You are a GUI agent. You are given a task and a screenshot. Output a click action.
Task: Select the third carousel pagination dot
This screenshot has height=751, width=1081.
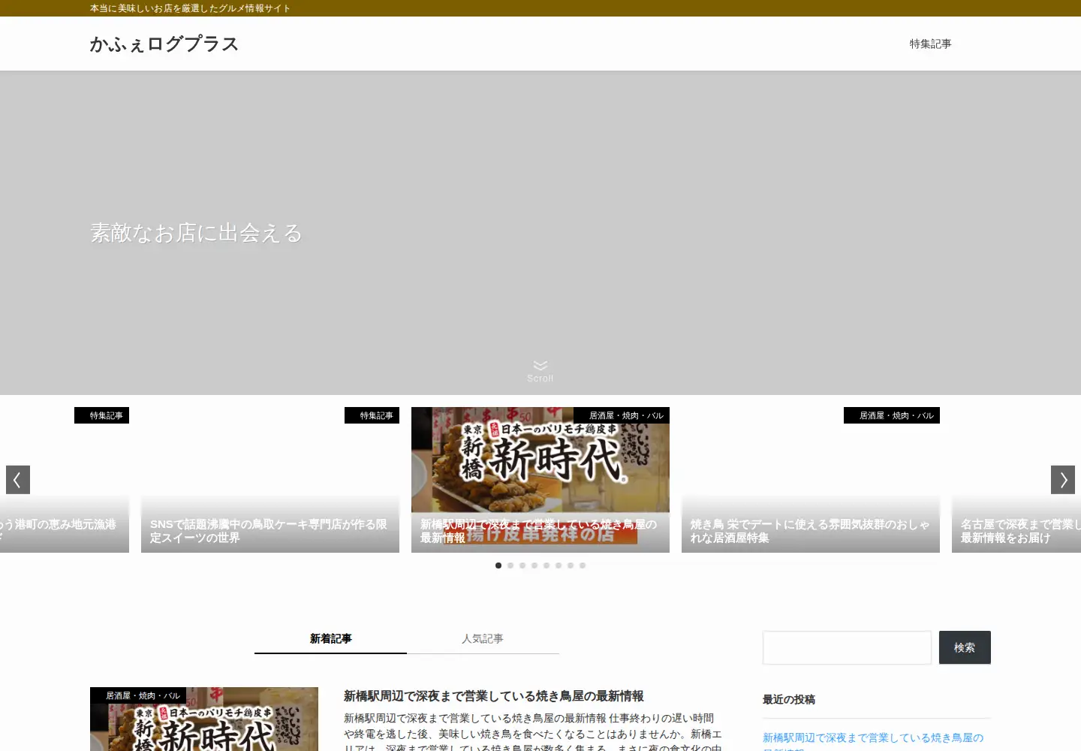tap(522, 566)
